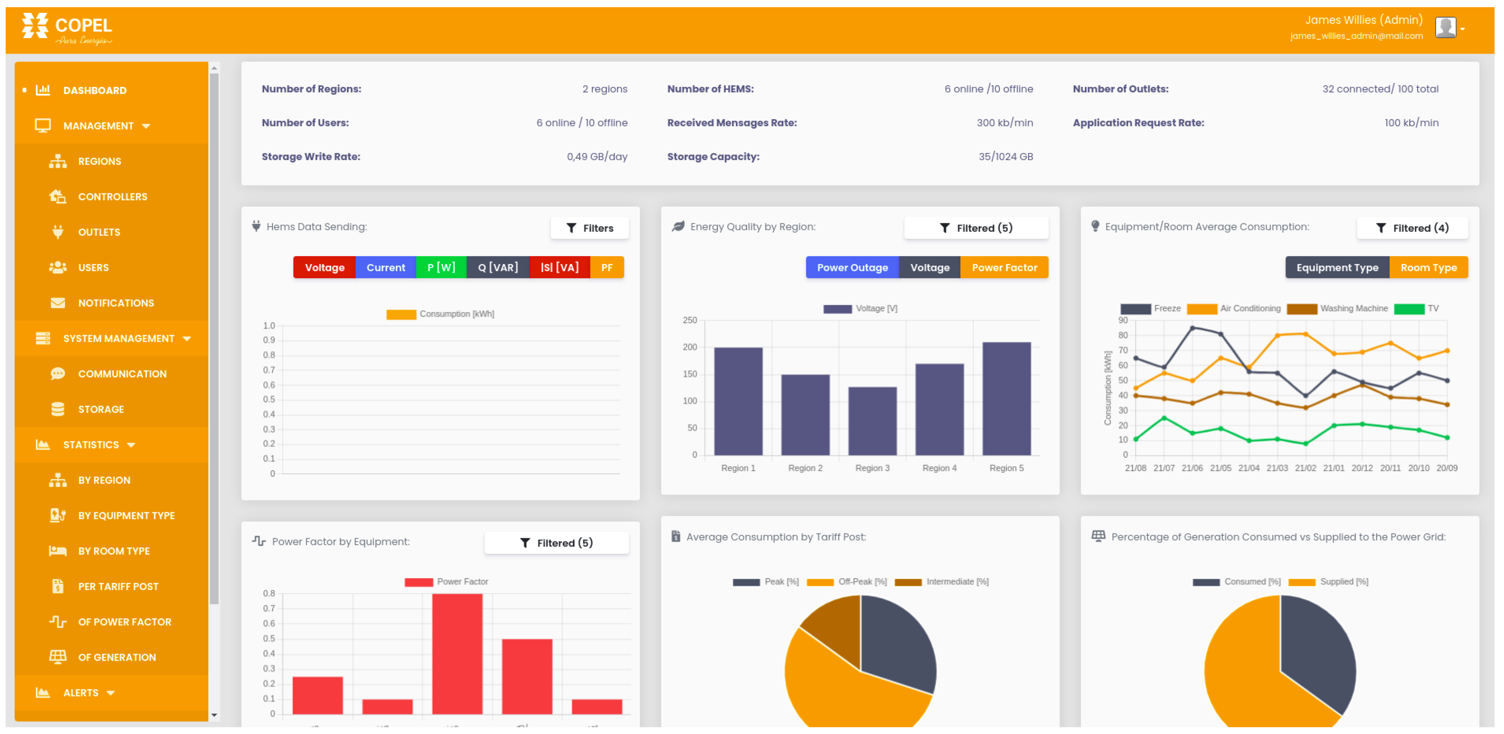1504x734 pixels.
Task: Open Filters for Hems Data Sending
Action: pyautogui.click(x=590, y=228)
